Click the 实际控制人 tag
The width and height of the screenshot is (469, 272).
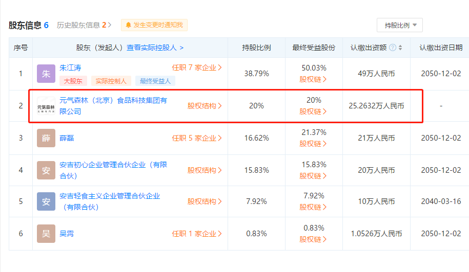(111, 81)
